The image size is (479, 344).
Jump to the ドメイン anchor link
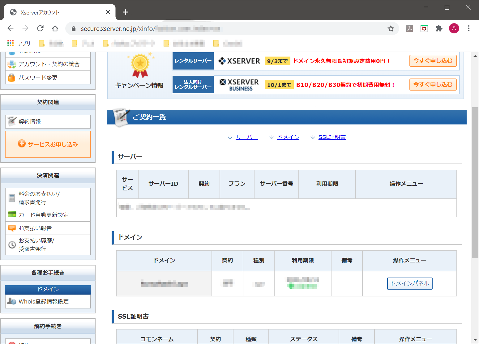click(288, 137)
